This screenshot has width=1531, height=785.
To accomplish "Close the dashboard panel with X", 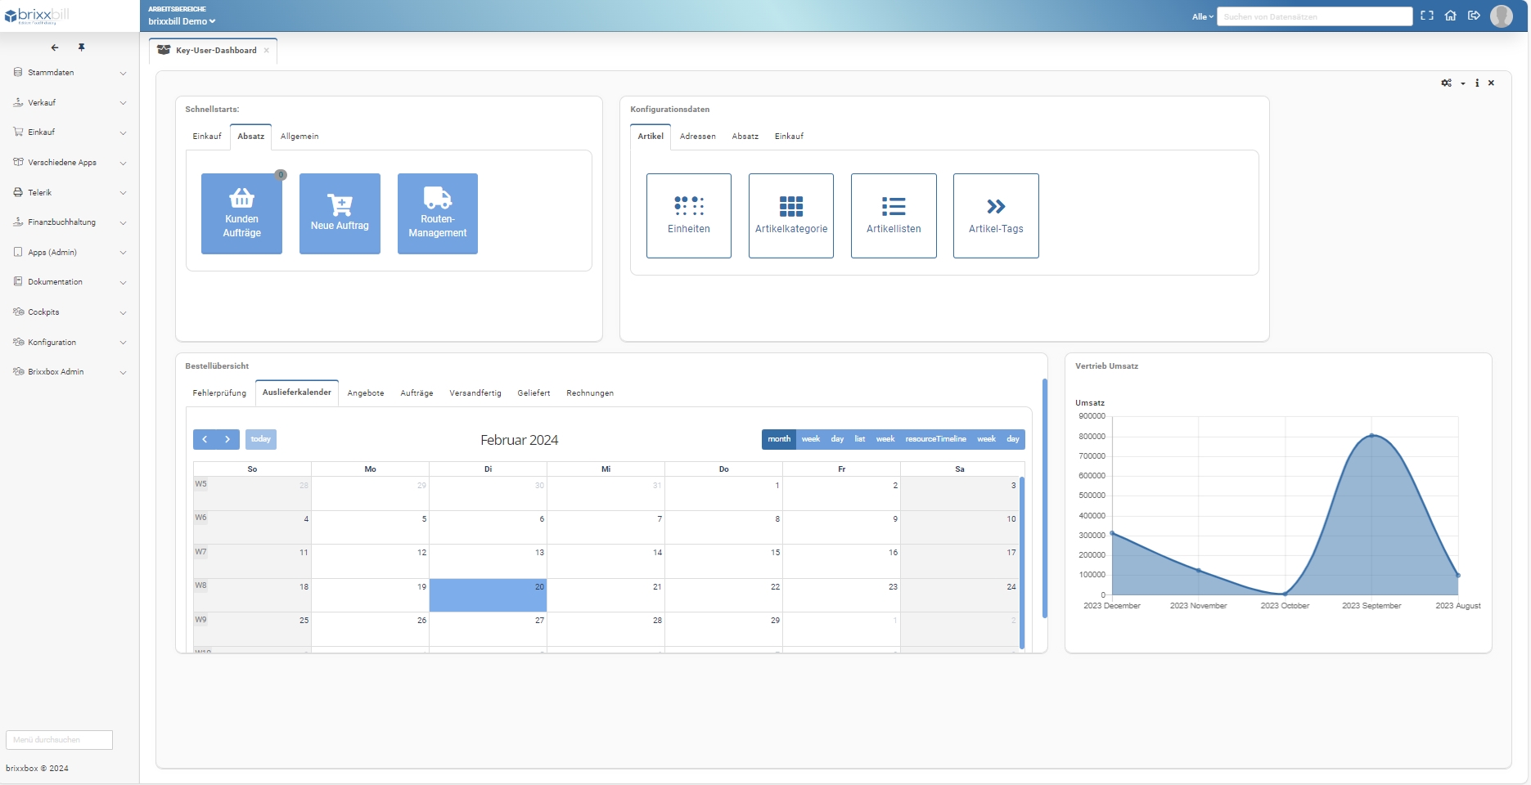I will [x=1492, y=83].
